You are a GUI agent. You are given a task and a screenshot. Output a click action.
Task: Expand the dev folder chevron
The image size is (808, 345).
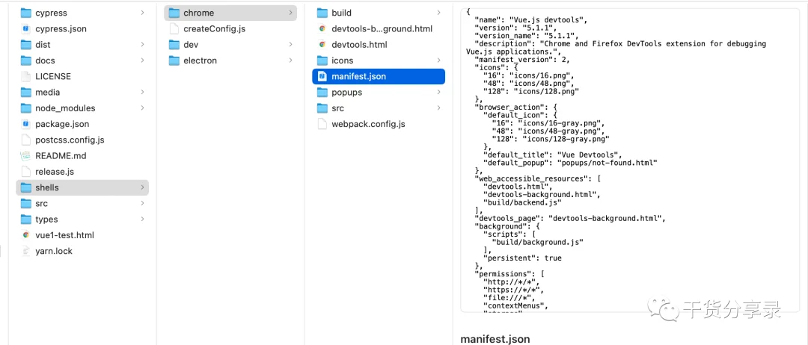point(290,45)
